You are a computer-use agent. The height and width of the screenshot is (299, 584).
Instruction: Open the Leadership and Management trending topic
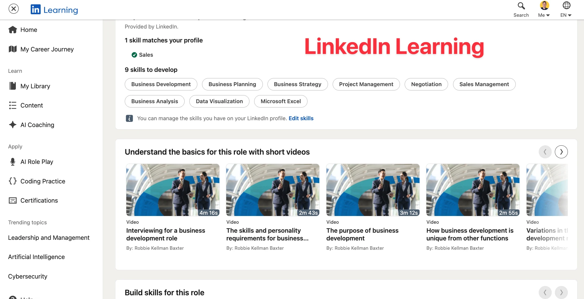point(49,238)
